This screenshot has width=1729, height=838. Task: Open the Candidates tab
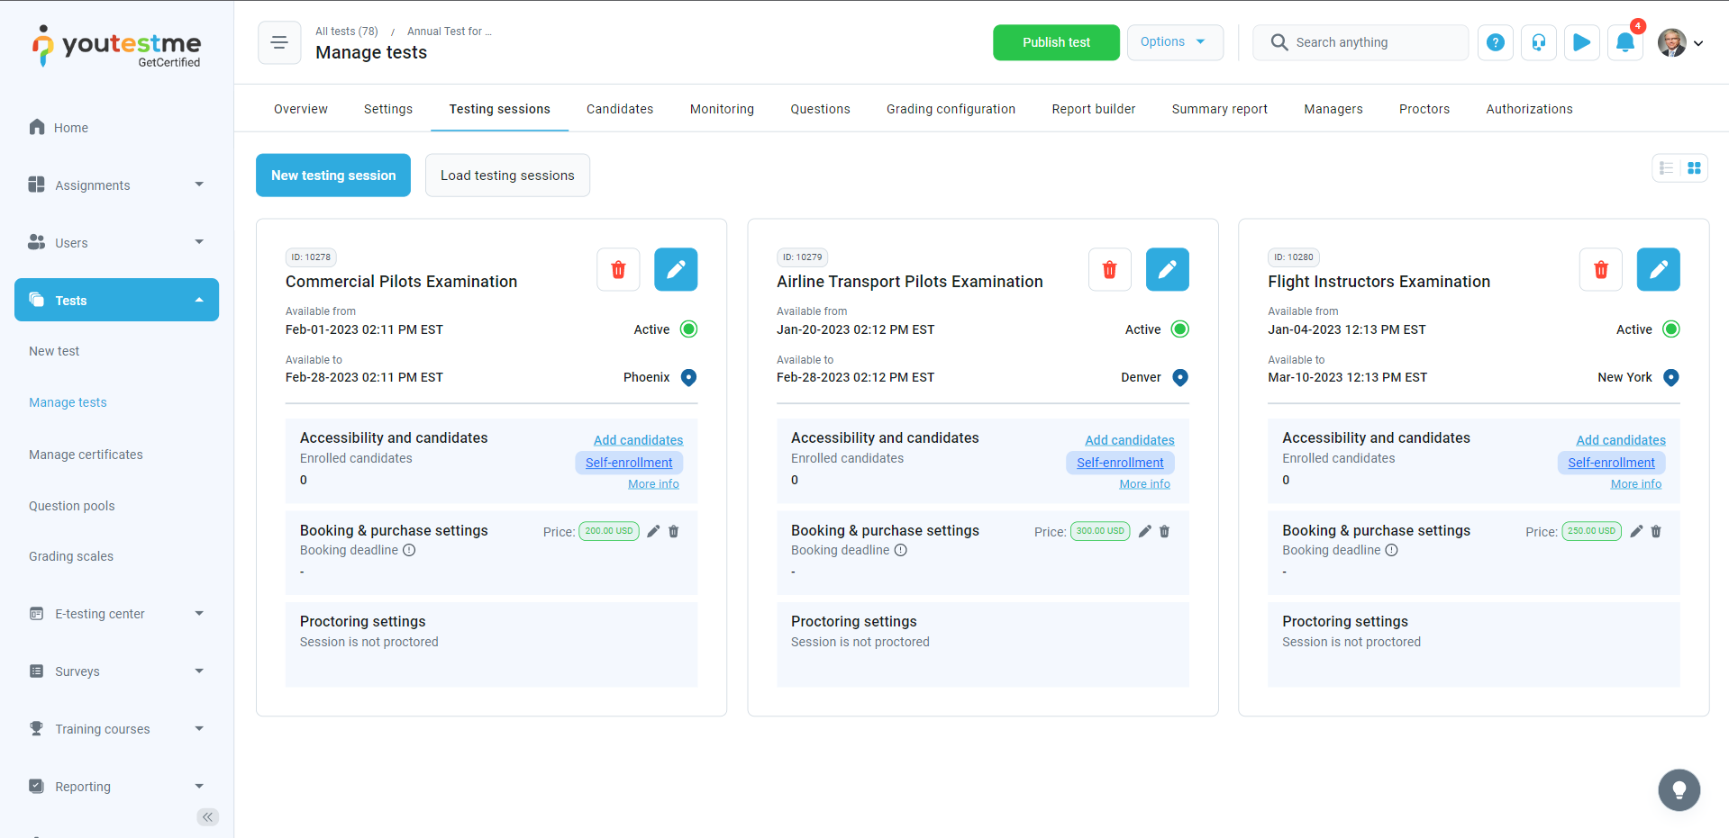[620, 109]
